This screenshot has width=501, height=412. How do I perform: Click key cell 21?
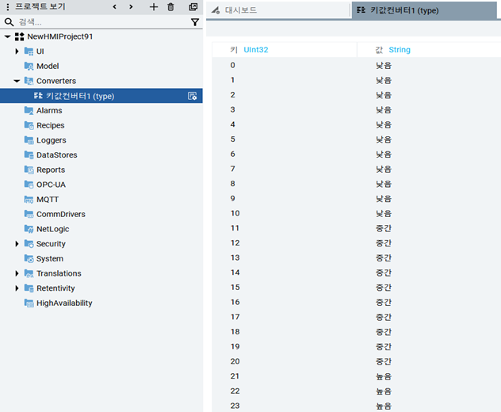(235, 376)
